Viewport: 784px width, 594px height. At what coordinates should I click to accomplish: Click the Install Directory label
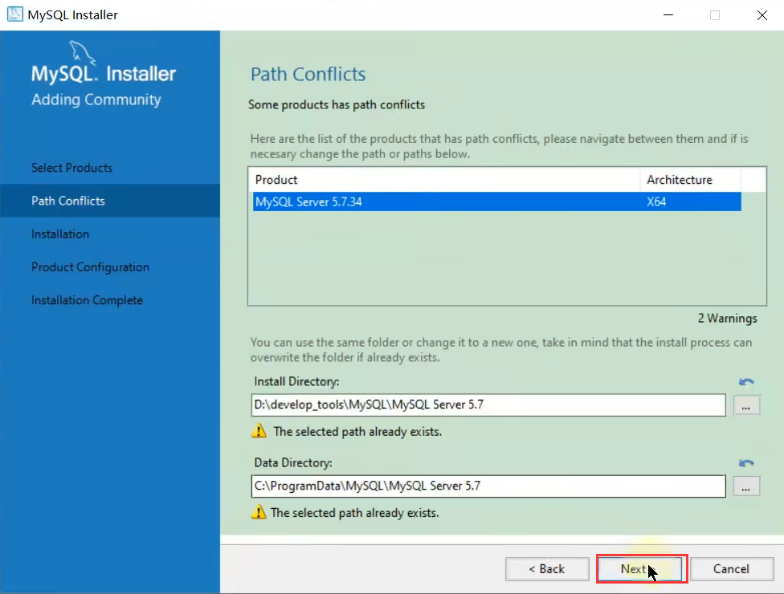click(296, 381)
